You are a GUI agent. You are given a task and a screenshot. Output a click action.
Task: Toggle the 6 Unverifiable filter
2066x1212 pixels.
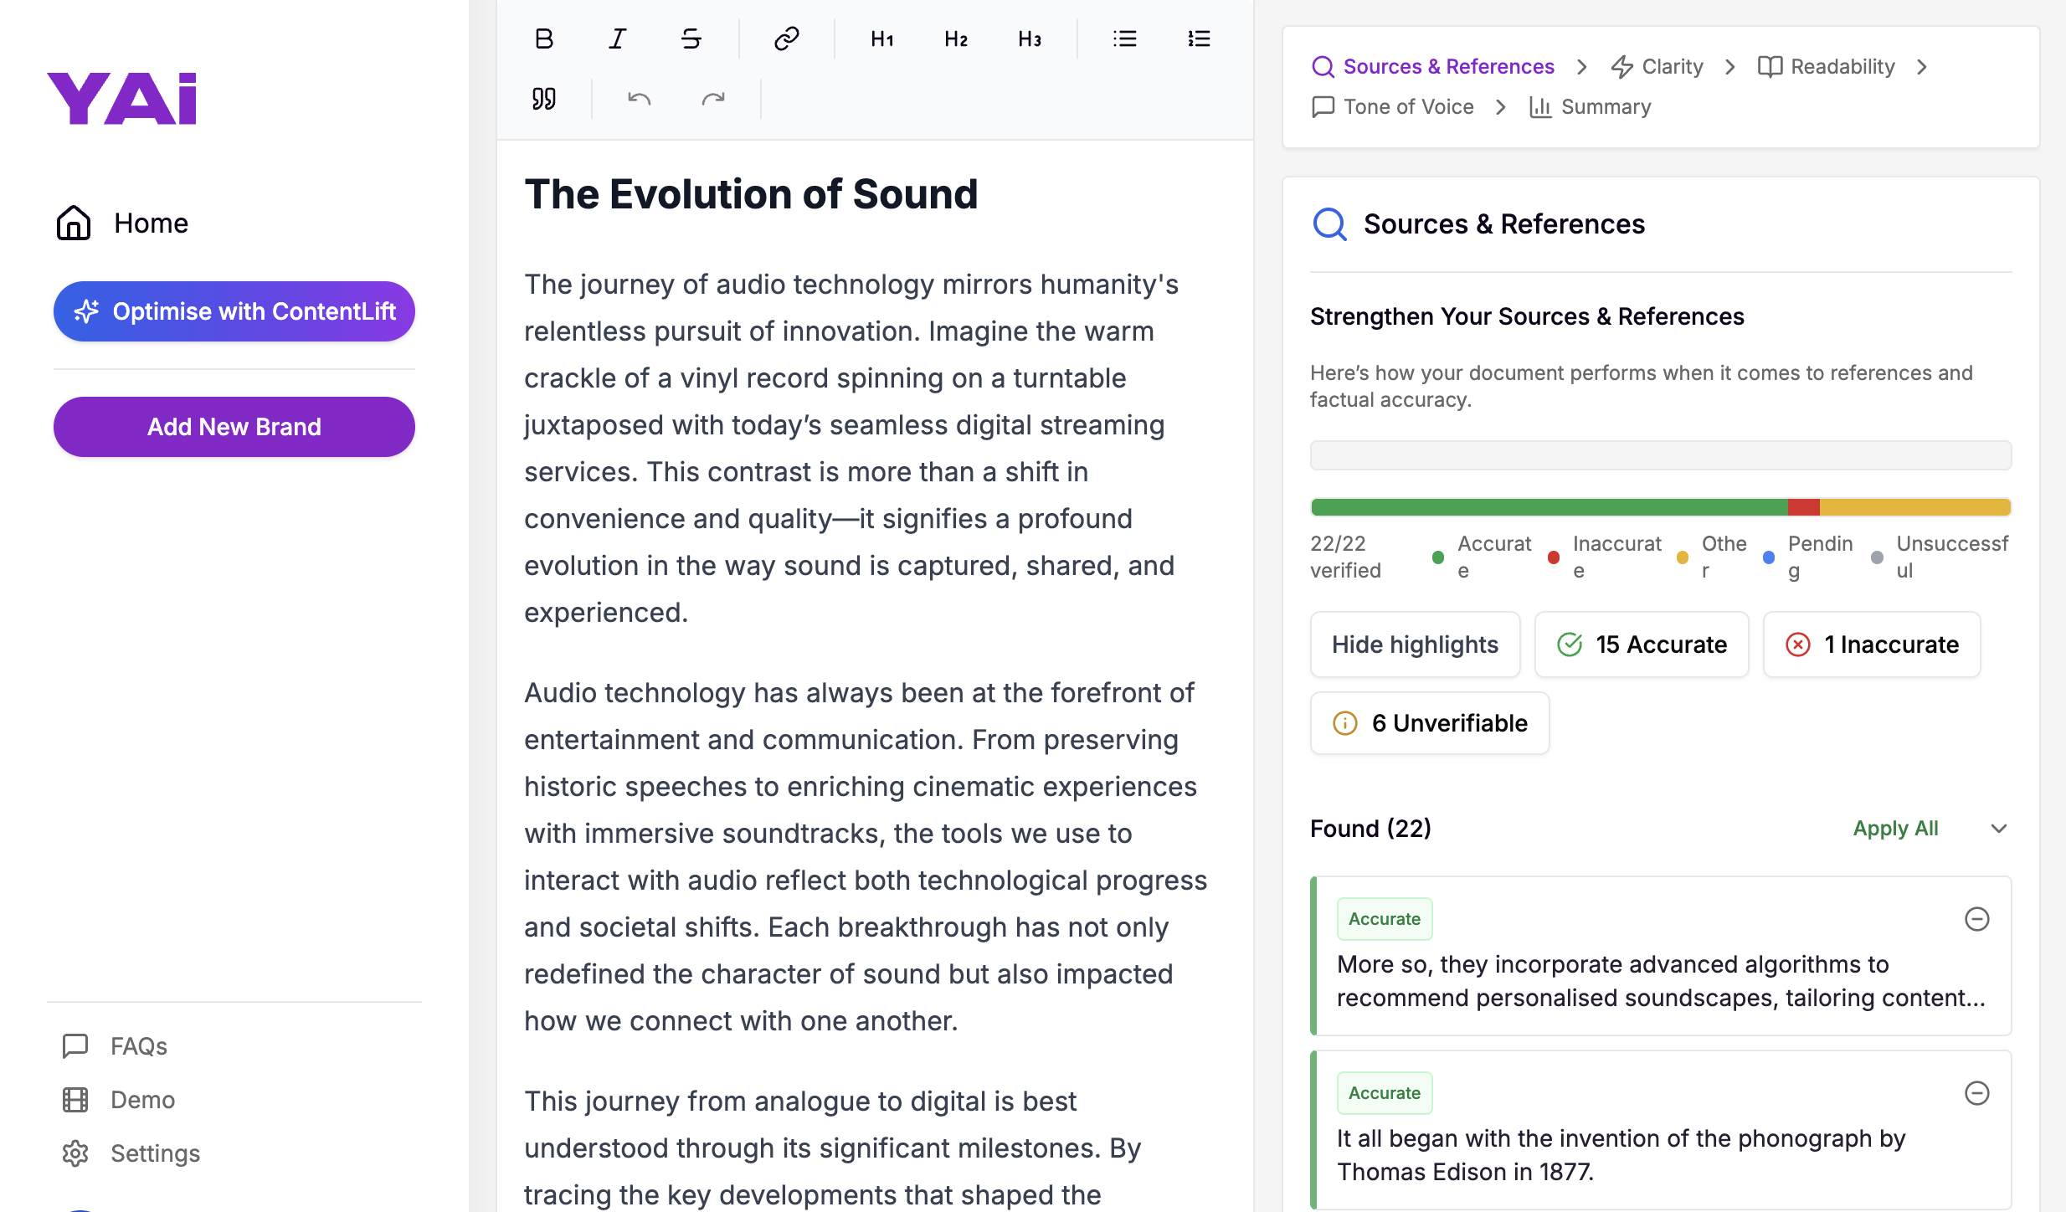coord(1429,722)
